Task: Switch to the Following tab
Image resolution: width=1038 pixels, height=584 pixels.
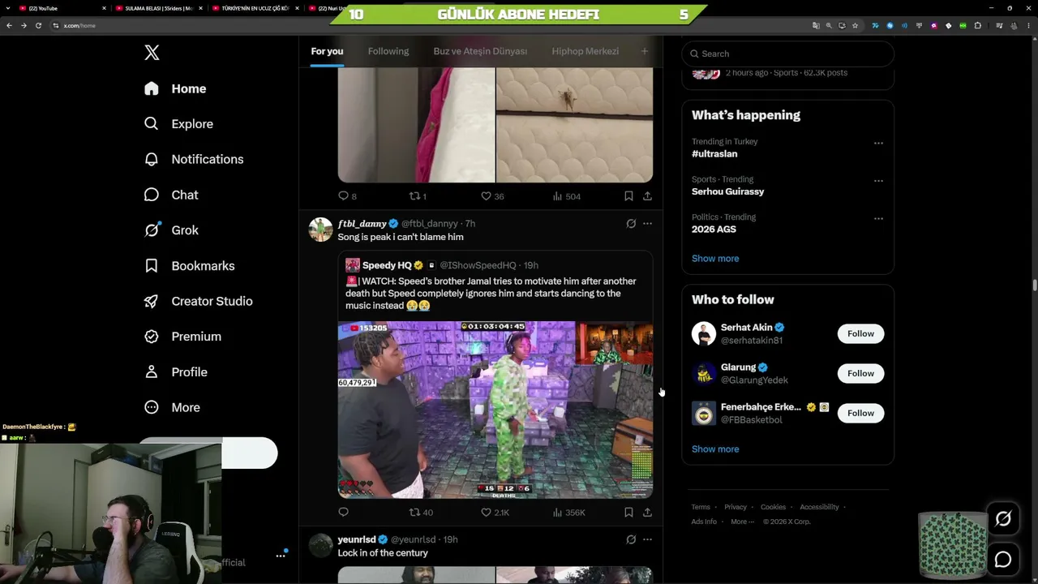Action: (x=388, y=51)
